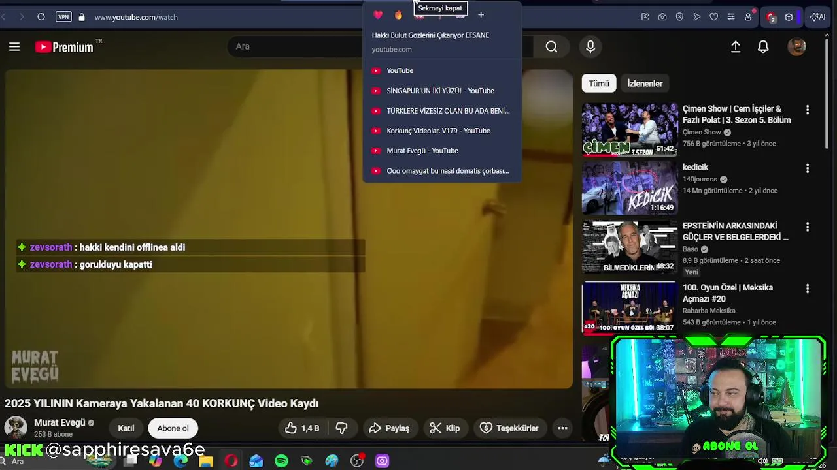Add emoji with plus in tab popup
Viewport: 837px width, 470px height.
coord(481,15)
